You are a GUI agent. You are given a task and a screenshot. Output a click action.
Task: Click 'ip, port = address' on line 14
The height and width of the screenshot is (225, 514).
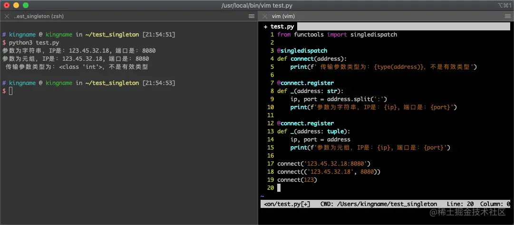(320, 139)
